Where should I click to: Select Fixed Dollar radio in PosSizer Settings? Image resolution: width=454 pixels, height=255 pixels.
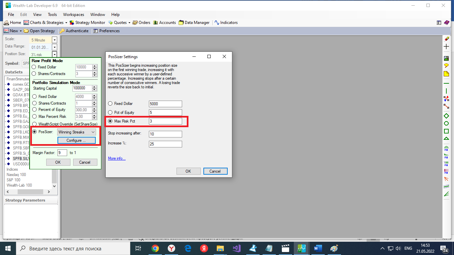pos(110,104)
